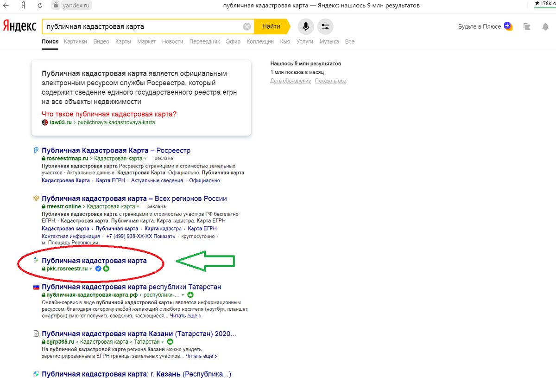Switch to the Маркет tab
556x378 pixels.
(146, 41)
